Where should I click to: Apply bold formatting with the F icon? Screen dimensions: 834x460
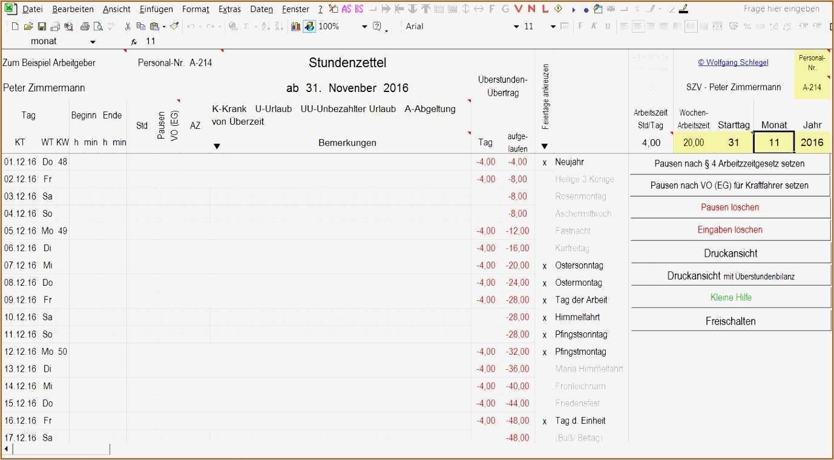pyautogui.click(x=579, y=26)
